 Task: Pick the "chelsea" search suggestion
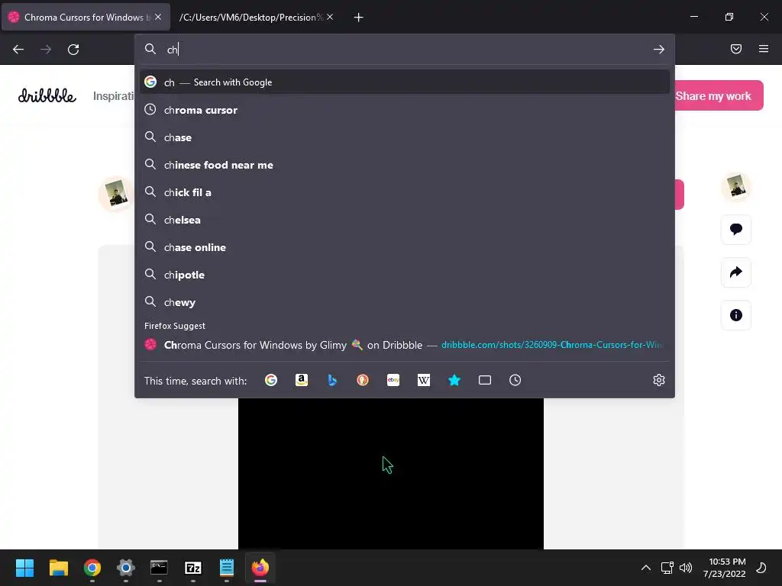tap(405, 220)
